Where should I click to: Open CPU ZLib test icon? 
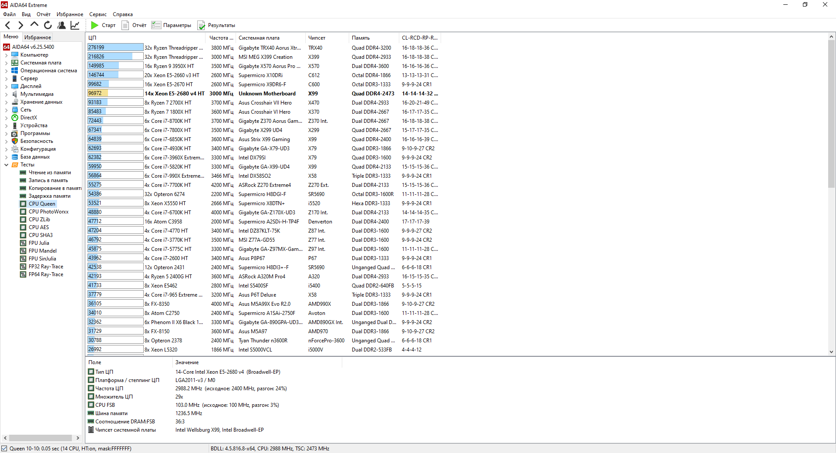[x=23, y=220]
